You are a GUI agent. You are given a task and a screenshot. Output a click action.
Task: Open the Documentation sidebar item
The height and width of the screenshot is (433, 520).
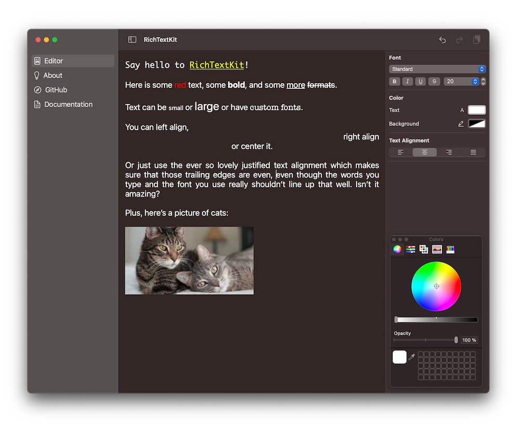[73, 104]
